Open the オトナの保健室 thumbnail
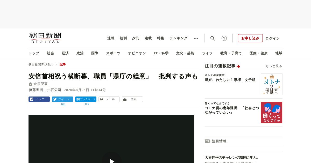Viewport: 311px width, 163px height. coord(272,84)
